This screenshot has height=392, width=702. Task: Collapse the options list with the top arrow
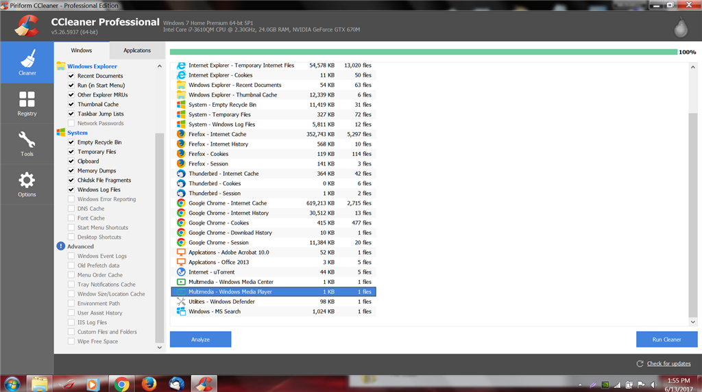coord(159,66)
